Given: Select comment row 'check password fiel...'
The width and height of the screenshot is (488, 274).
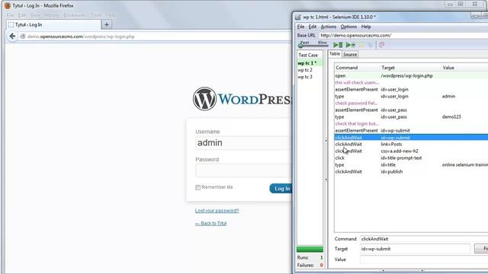Looking at the screenshot, I should click(x=411, y=104).
